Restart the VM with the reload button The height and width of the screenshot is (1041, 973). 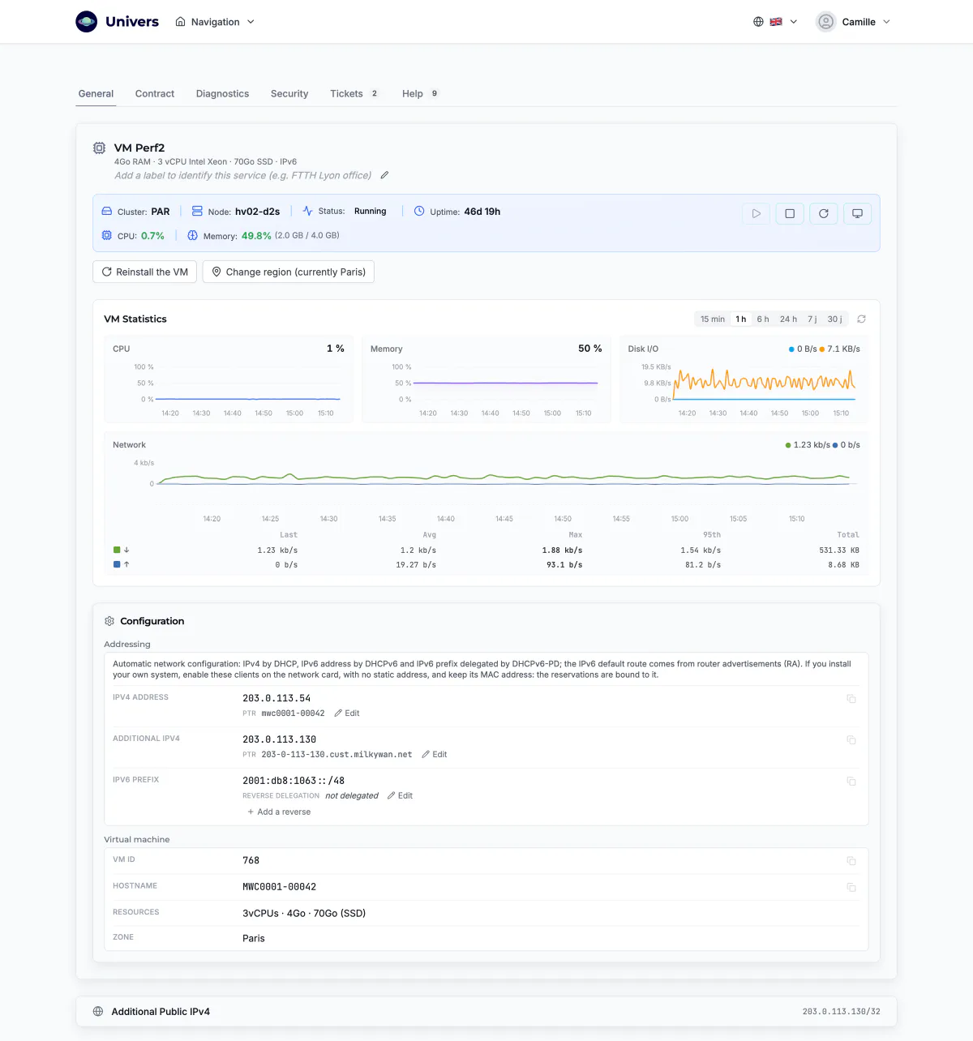823,213
